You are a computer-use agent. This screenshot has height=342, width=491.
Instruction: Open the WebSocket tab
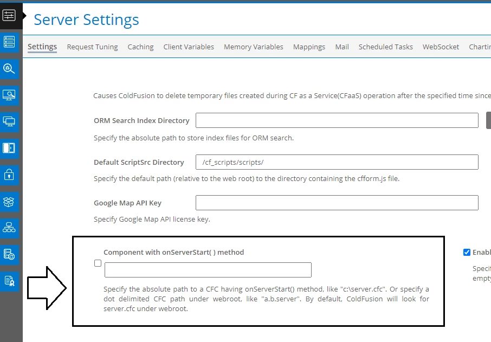(441, 47)
